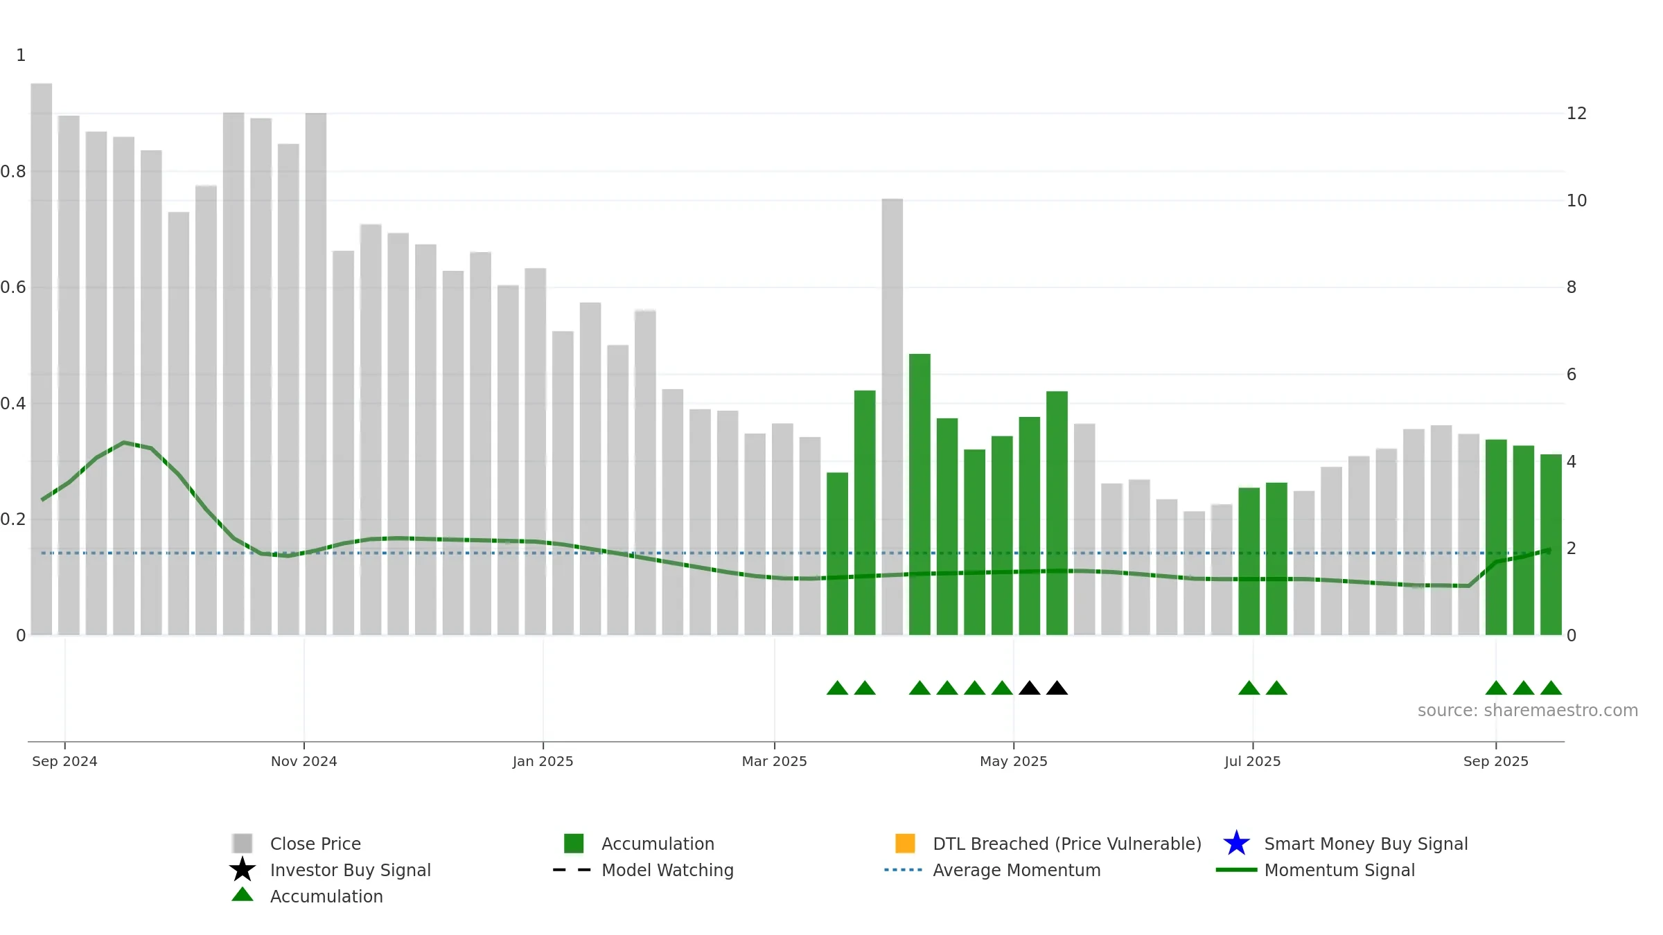Open the sharemaestro.com source link
The height and width of the screenshot is (935, 1663).
pyautogui.click(x=1528, y=711)
